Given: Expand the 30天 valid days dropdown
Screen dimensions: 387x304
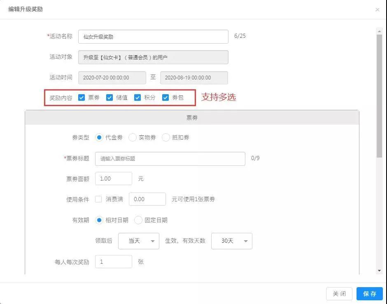Looking at the screenshot, I should (231, 241).
